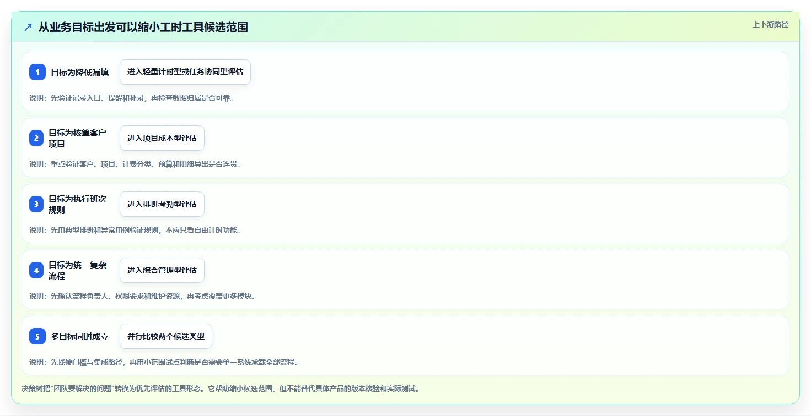Select the 进入轻量计时型或任务协同型评估 button
Image resolution: width=811 pixels, height=416 pixels.
tap(185, 72)
